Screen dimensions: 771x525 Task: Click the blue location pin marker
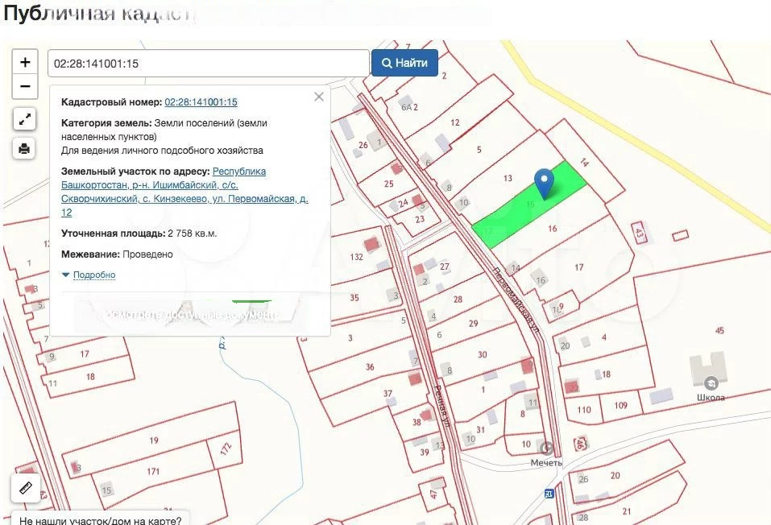[544, 183]
